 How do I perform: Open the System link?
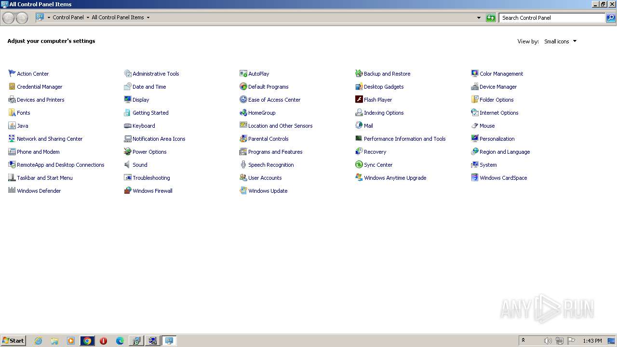point(488,165)
